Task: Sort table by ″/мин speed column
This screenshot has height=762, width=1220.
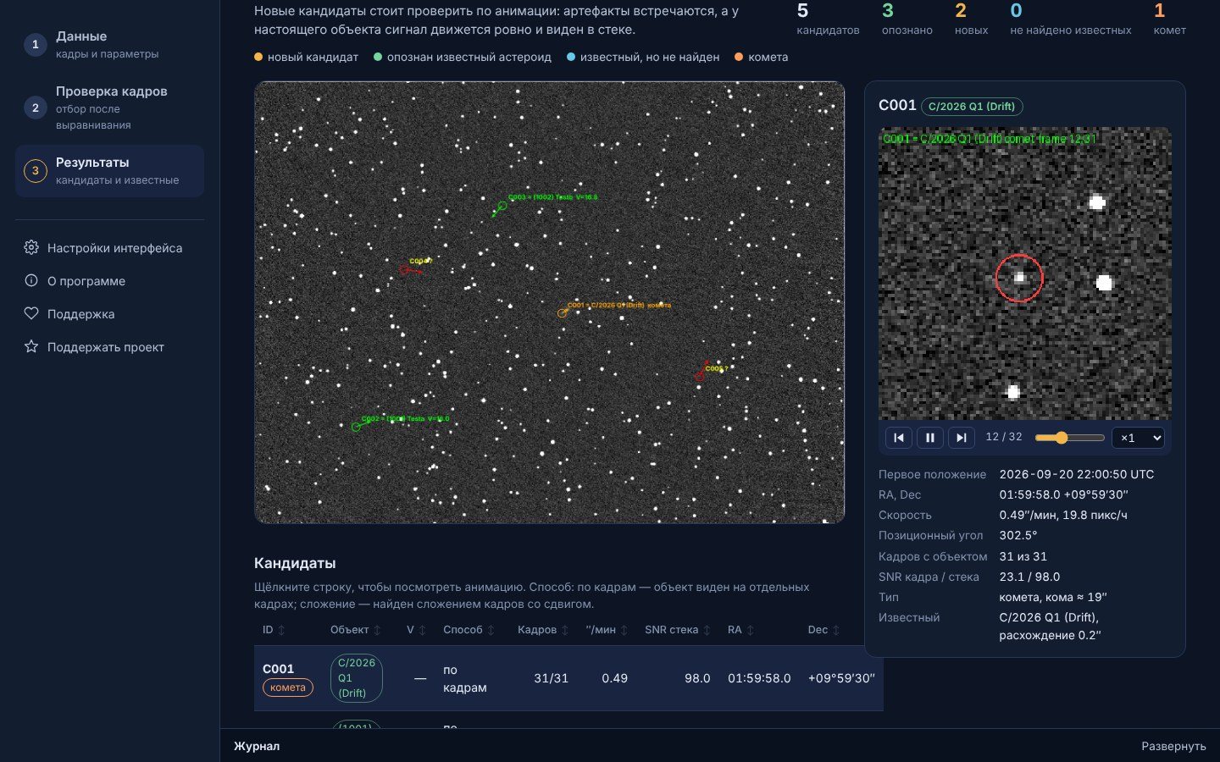Action: point(607,630)
